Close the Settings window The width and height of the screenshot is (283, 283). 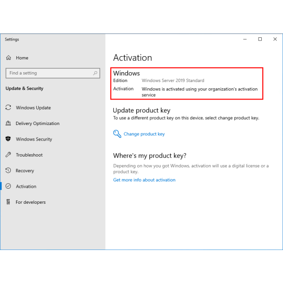point(275,39)
